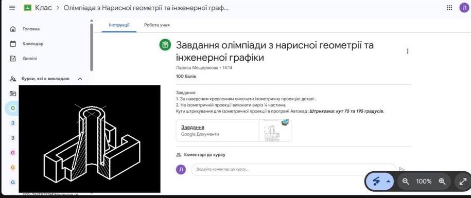Click the commenter avatar beside comment field
Viewport: 471px width, 198px height.
point(181,170)
